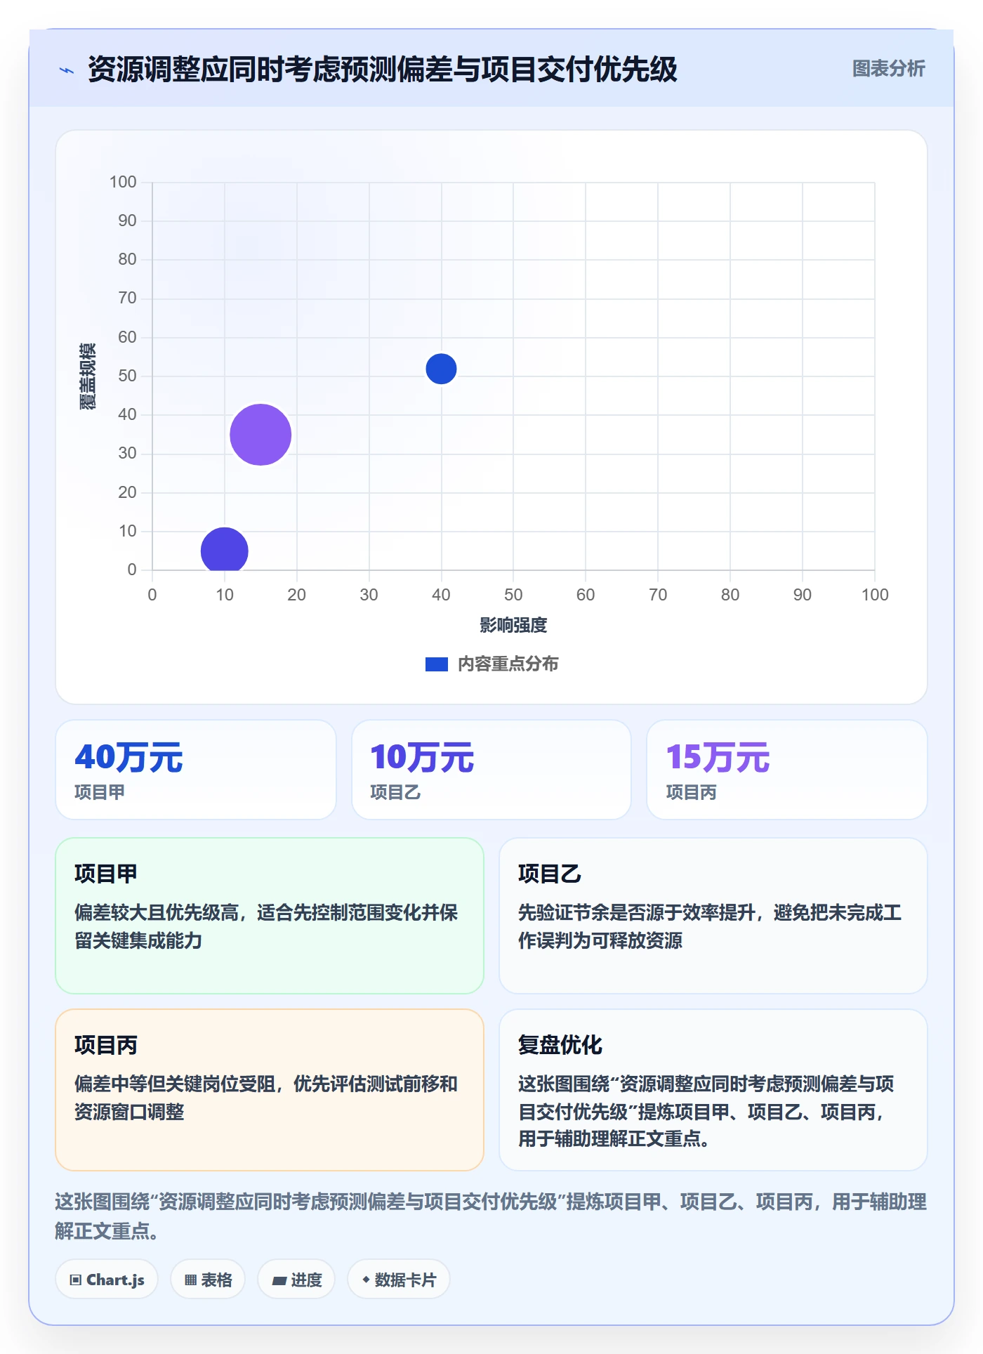Click the blue bubble at 40 on 影响强度
Viewport: 983px width, 1354px height.
coord(441,369)
